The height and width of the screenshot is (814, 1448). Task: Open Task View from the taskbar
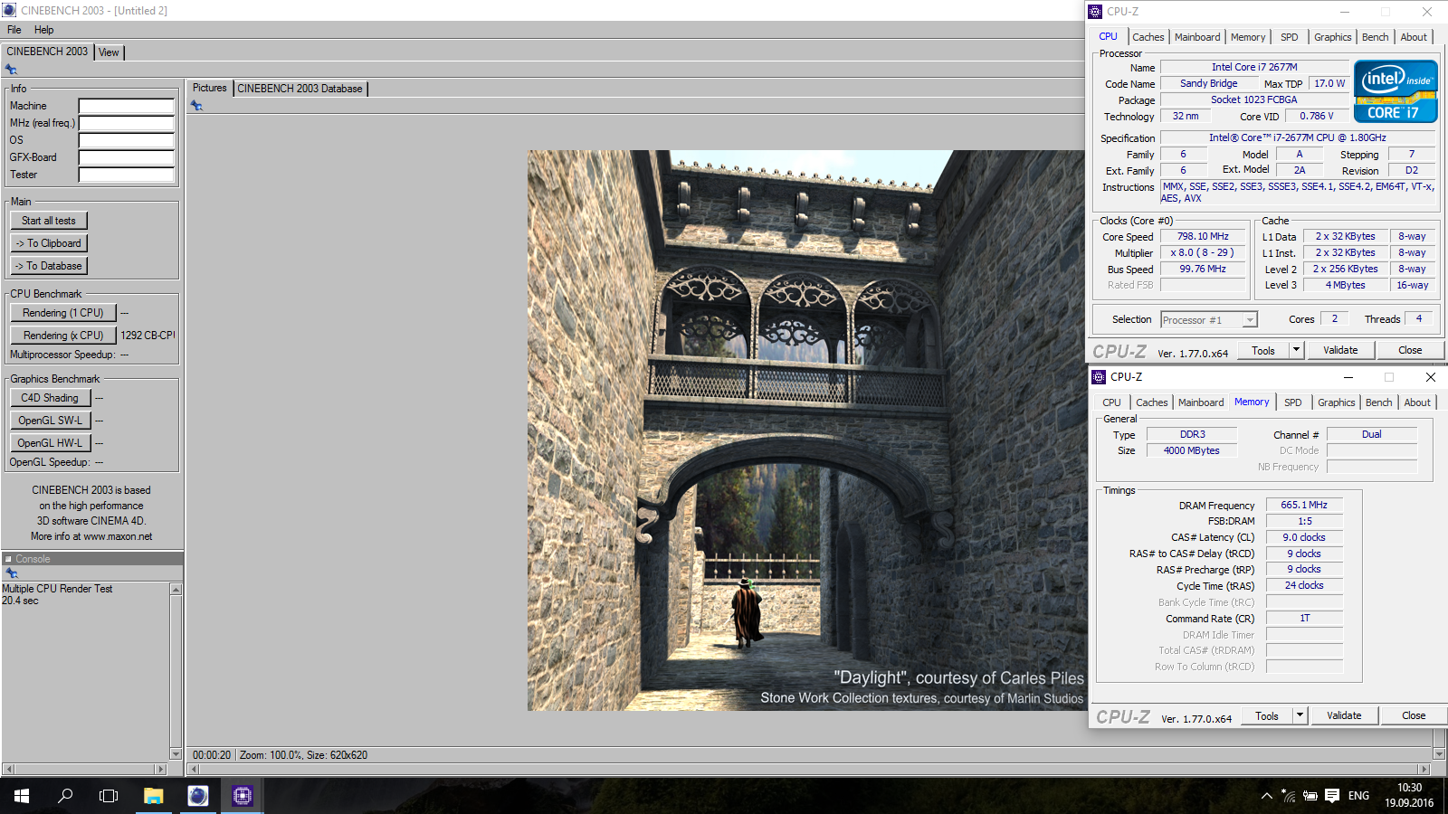[x=109, y=796]
